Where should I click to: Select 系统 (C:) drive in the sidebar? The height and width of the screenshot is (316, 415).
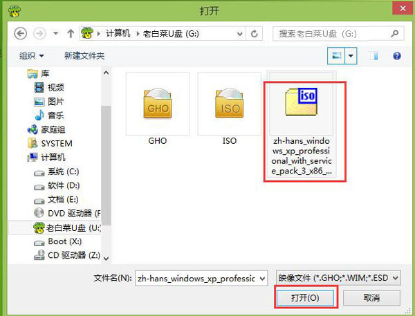coord(57,171)
